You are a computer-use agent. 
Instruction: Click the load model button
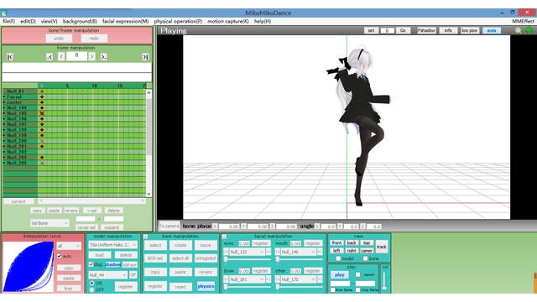point(100,255)
